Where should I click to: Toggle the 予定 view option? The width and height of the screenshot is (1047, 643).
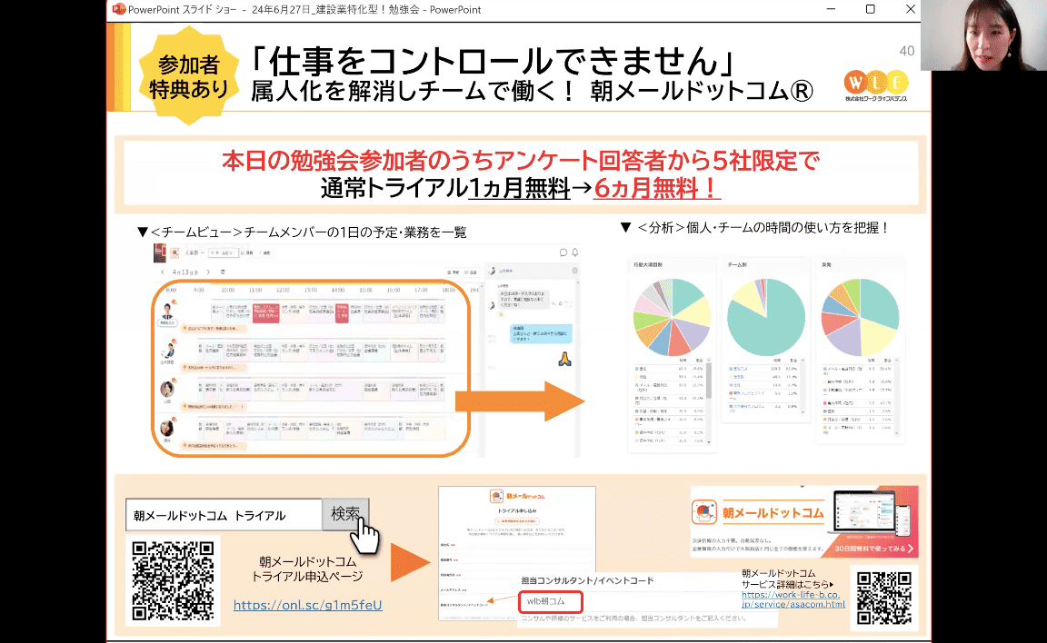point(452,272)
